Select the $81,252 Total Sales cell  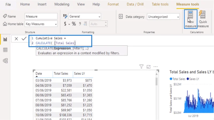click(66, 105)
